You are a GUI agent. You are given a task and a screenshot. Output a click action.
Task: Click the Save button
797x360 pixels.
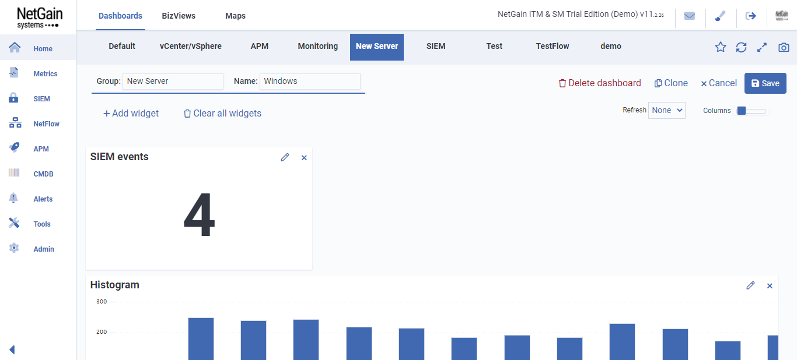click(x=765, y=83)
